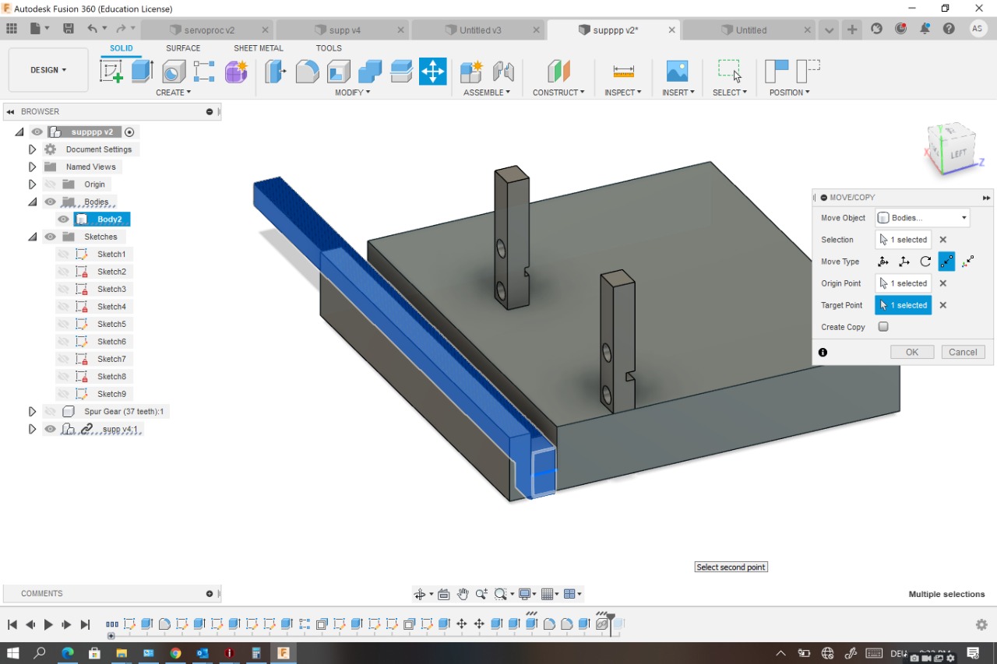The image size is (997, 664).
Task: Switch to the SHEET METAL ribbon tab
Action: tap(259, 48)
